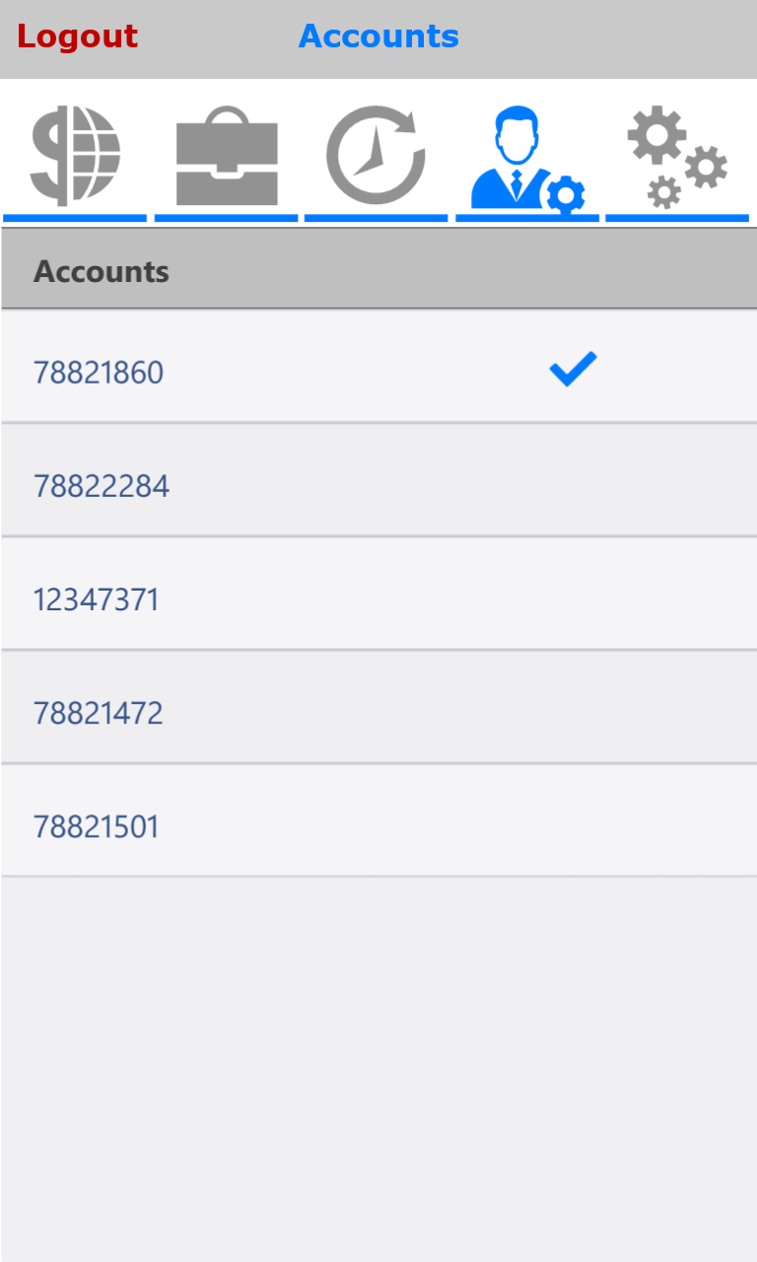The image size is (757, 1262).
Task: Click the empty area below account 78821501
Action: (378, 1065)
